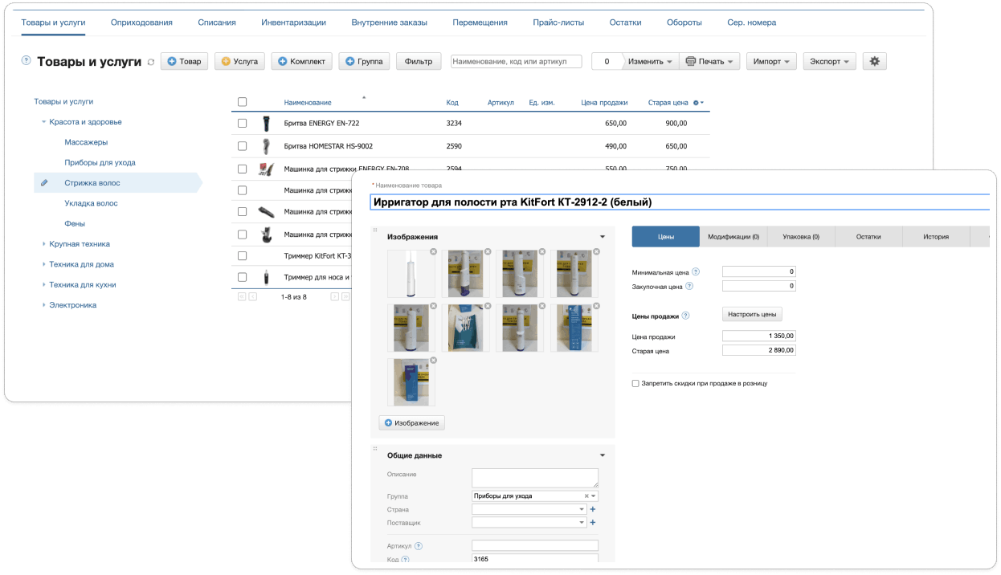
Task: Grab the drag handle of the Изображения section
Action: point(375,230)
